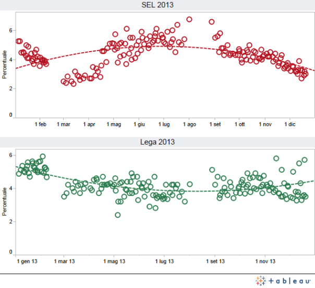Image resolution: width=315 pixels, height=288 pixels.
Task: Click the lowest green point in Lega chart
Action: click(x=118, y=215)
